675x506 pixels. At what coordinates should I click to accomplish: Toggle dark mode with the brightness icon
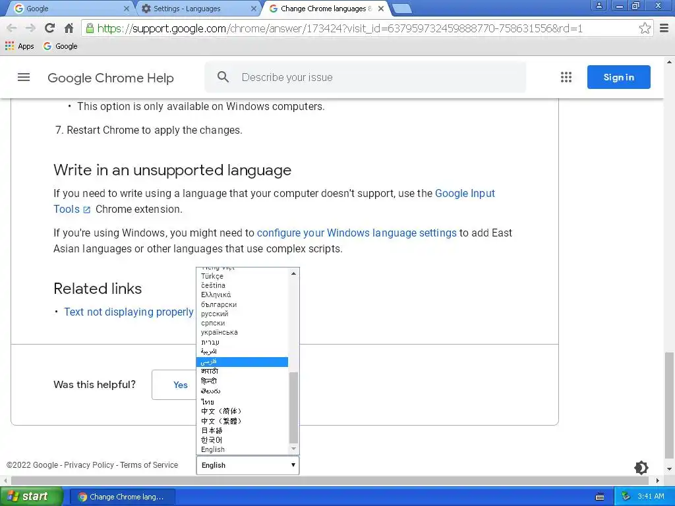click(641, 468)
